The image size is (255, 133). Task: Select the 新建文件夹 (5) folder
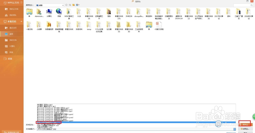coord(119,27)
